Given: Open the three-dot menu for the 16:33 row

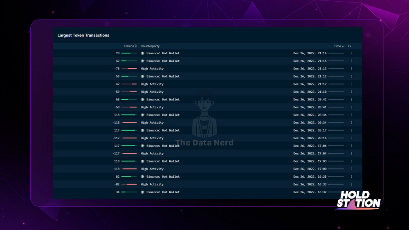Looking at the screenshot, I should [352, 184].
